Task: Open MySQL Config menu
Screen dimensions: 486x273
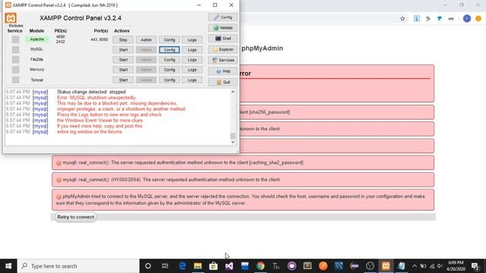Action: click(169, 50)
